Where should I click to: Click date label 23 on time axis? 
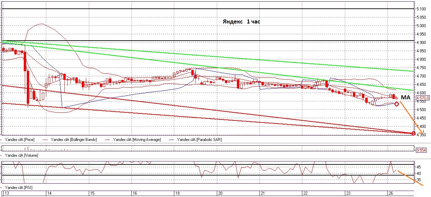click(349, 193)
